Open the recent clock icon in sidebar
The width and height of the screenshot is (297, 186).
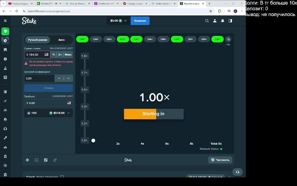point(5,59)
